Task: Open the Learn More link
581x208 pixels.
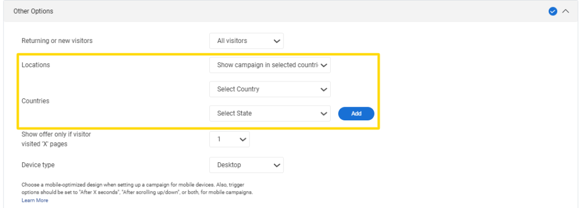Action: (35, 201)
